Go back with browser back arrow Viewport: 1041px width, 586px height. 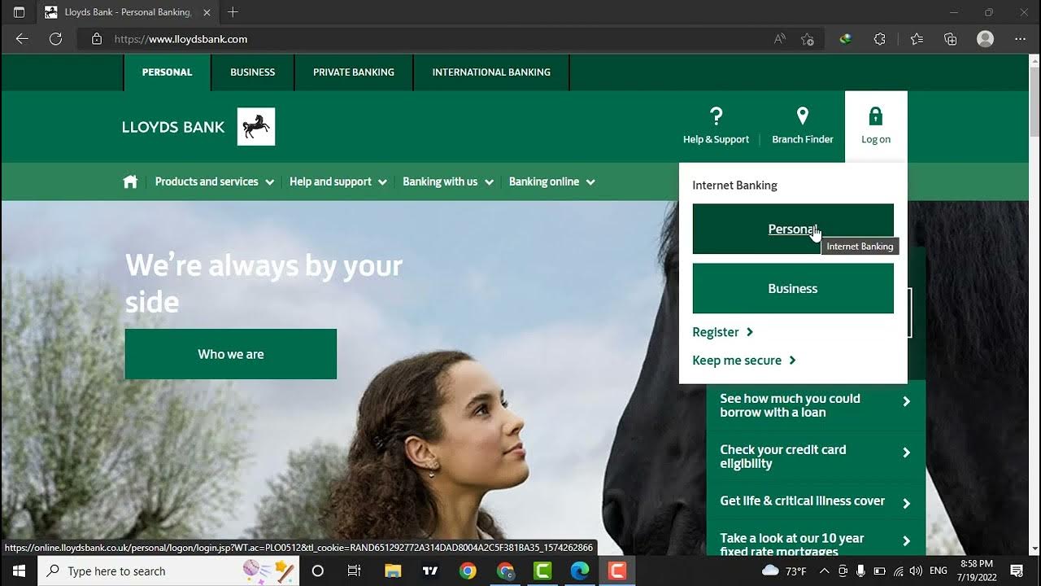click(22, 39)
